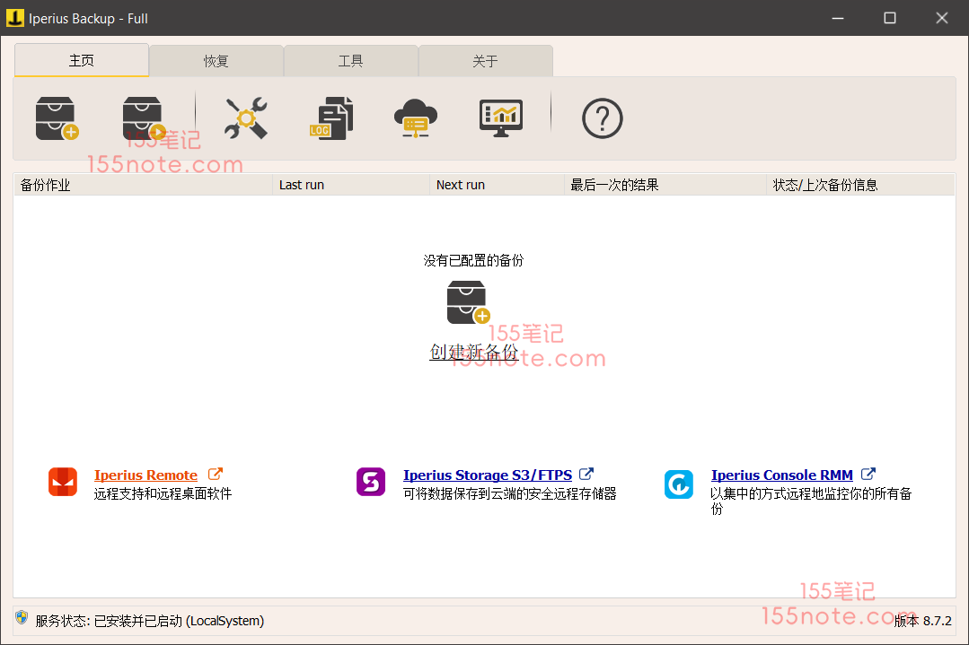Viewport: 969px width, 645px height.
Task: Switch to the 恢复 tab
Action: 216,61
